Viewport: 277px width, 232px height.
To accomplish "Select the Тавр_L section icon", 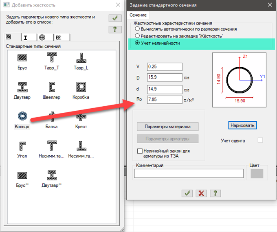I will click(81, 58).
